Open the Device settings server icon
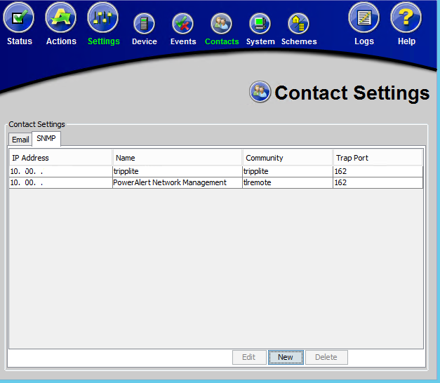 pyautogui.click(x=145, y=24)
